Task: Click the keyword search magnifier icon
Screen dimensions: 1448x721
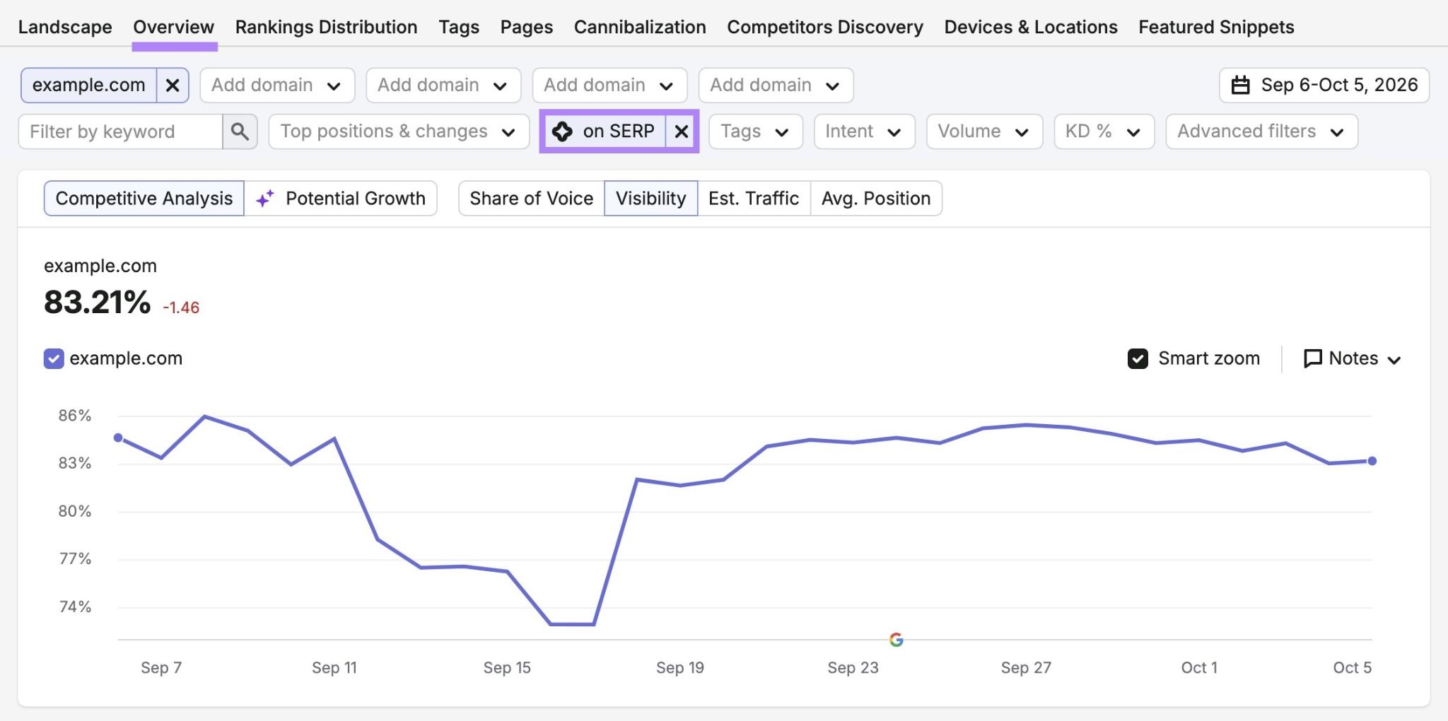Action: tap(240, 131)
